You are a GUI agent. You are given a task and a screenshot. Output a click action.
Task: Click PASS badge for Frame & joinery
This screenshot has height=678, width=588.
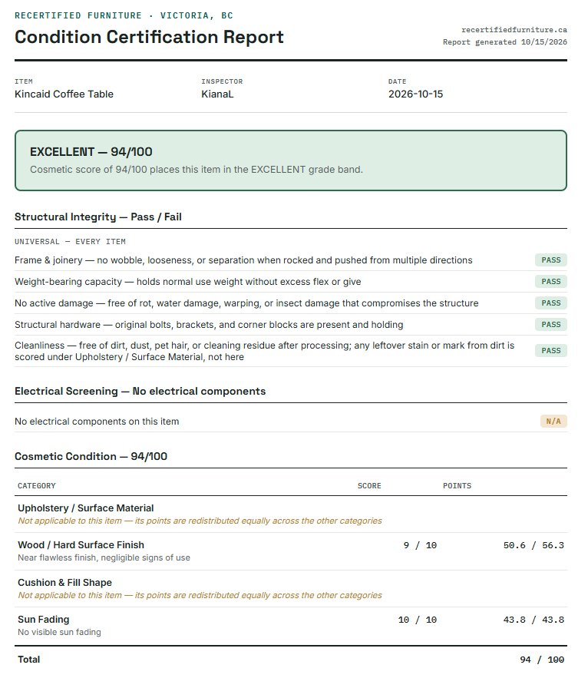coord(551,260)
